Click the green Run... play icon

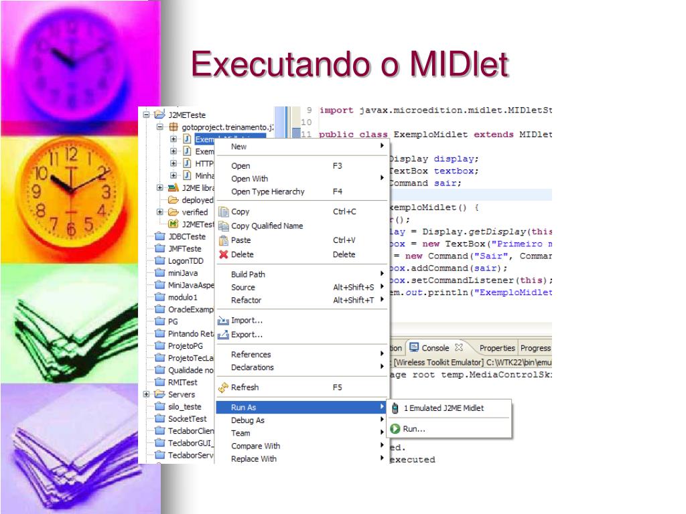395,429
